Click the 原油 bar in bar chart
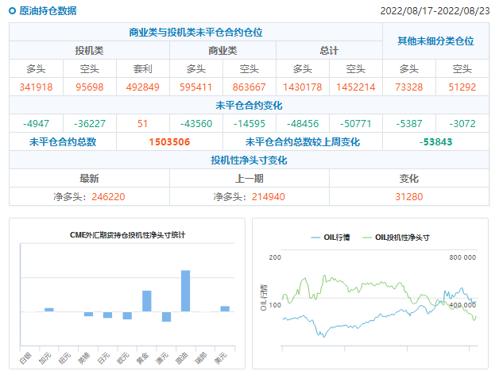 [185, 291]
